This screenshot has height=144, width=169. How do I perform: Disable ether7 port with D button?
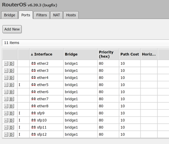click(11, 99)
